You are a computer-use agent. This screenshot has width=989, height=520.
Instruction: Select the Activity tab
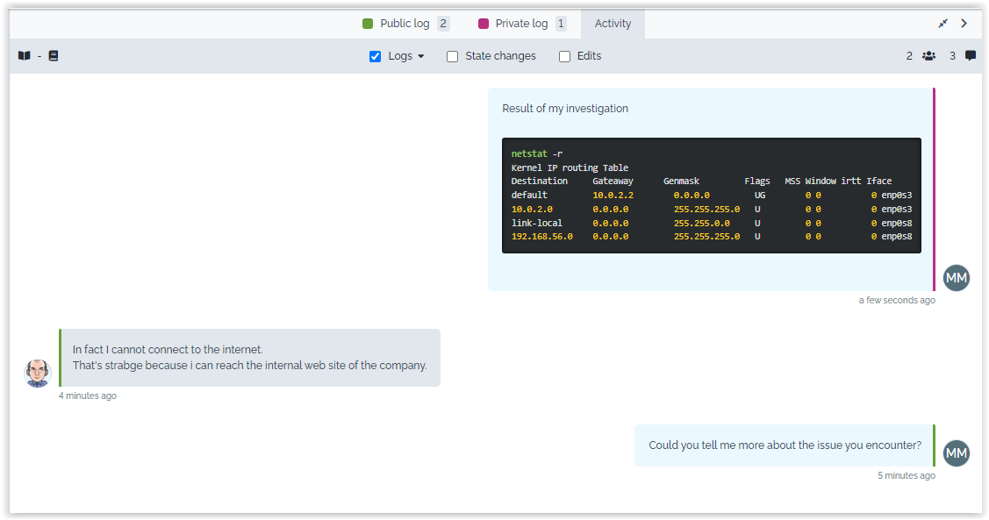[613, 24]
